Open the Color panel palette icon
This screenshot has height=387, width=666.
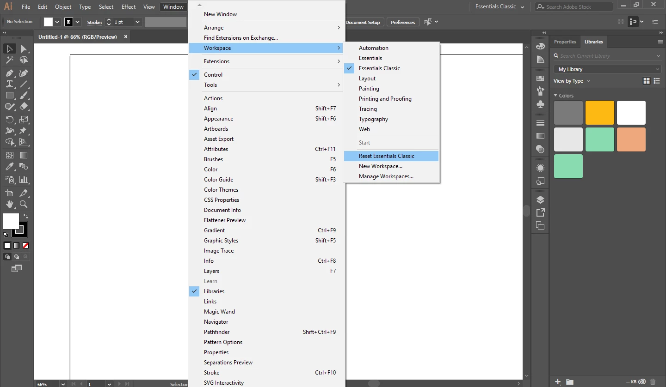[540, 46]
